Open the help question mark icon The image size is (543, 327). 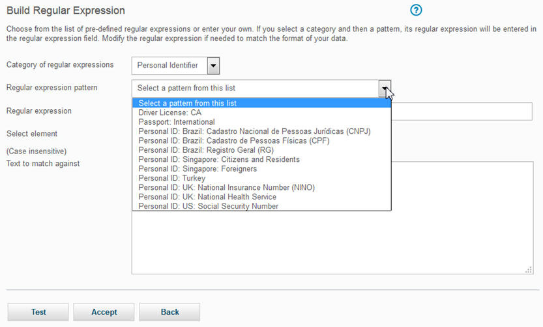click(x=417, y=10)
